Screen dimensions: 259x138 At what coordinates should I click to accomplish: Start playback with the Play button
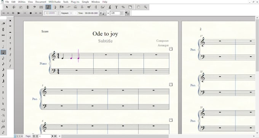19,13
